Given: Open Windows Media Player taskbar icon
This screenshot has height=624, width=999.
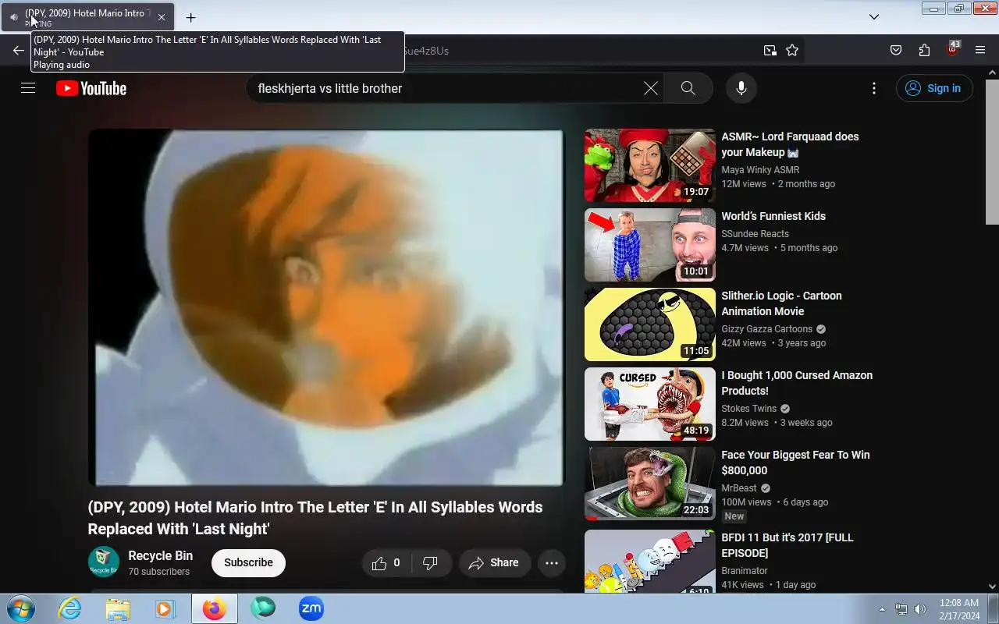Looking at the screenshot, I should (165, 608).
